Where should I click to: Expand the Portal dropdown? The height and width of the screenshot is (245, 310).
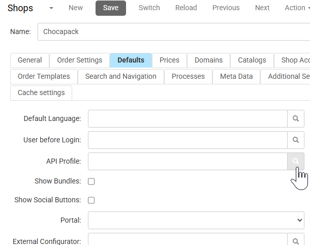click(x=196, y=220)
